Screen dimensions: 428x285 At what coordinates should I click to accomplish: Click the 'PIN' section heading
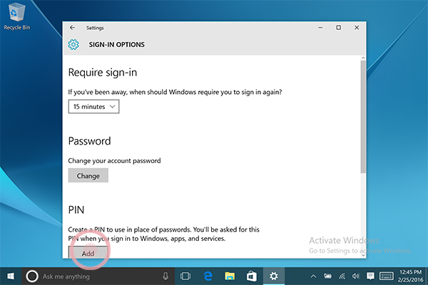pos(76,209)
